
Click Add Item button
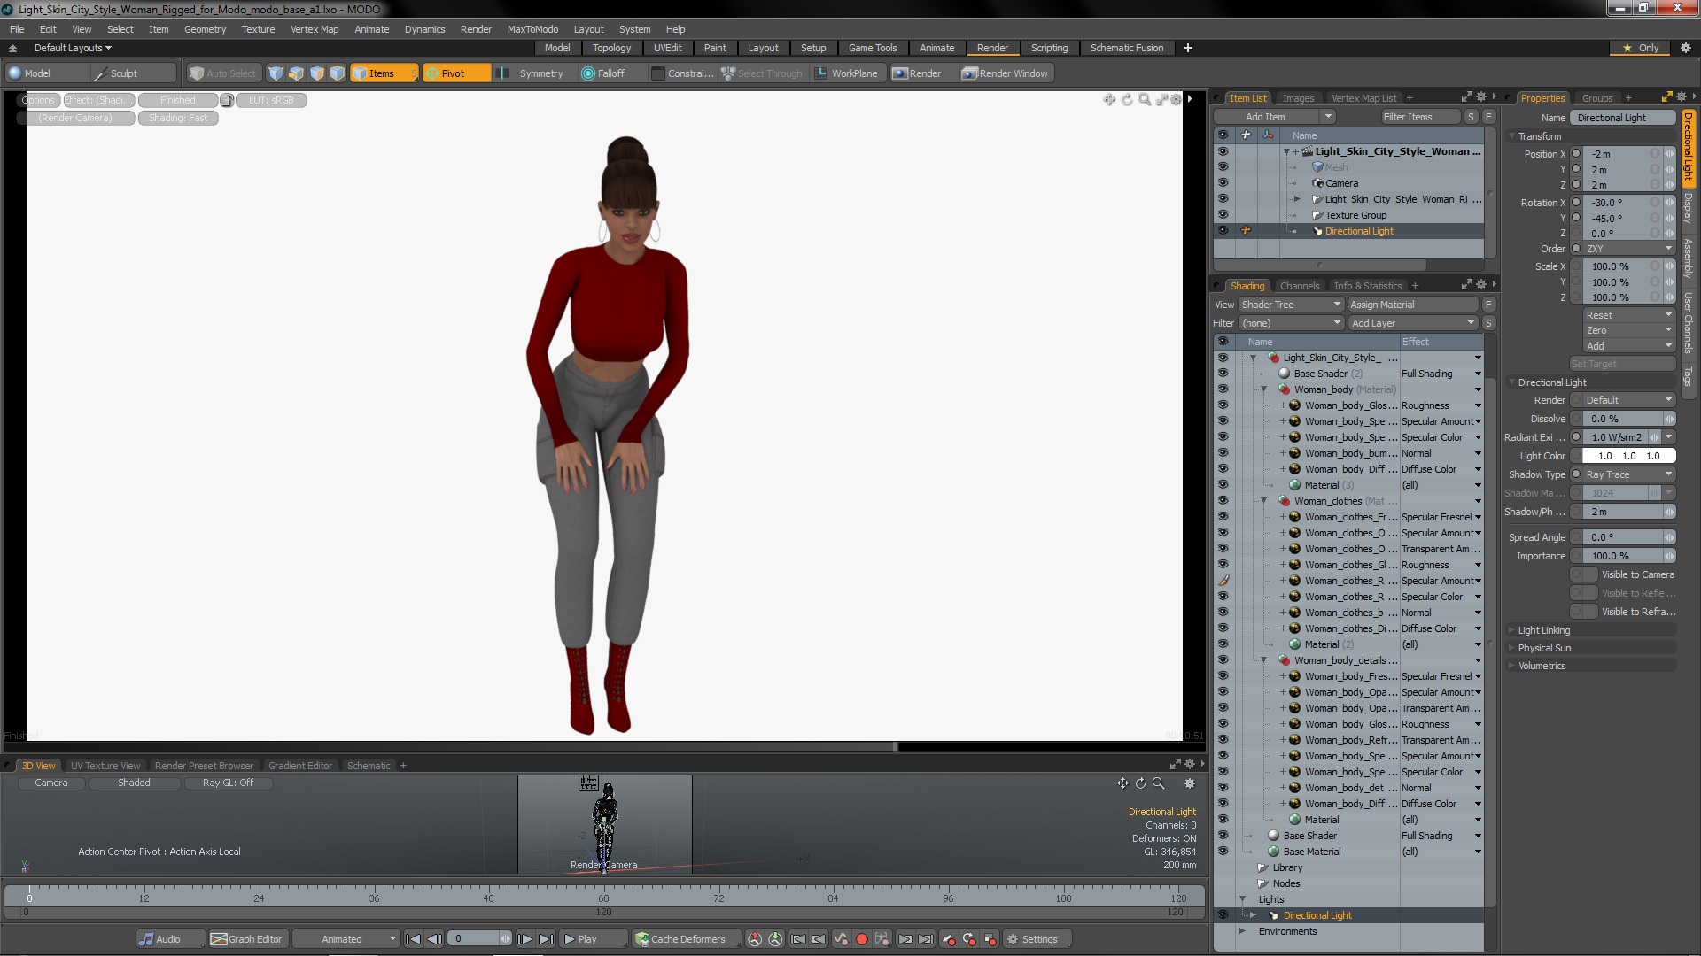(1265, 117)
